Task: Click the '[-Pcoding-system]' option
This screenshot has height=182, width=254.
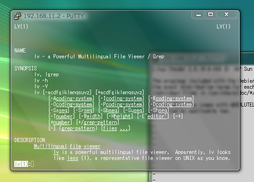Action: [121, 104]
